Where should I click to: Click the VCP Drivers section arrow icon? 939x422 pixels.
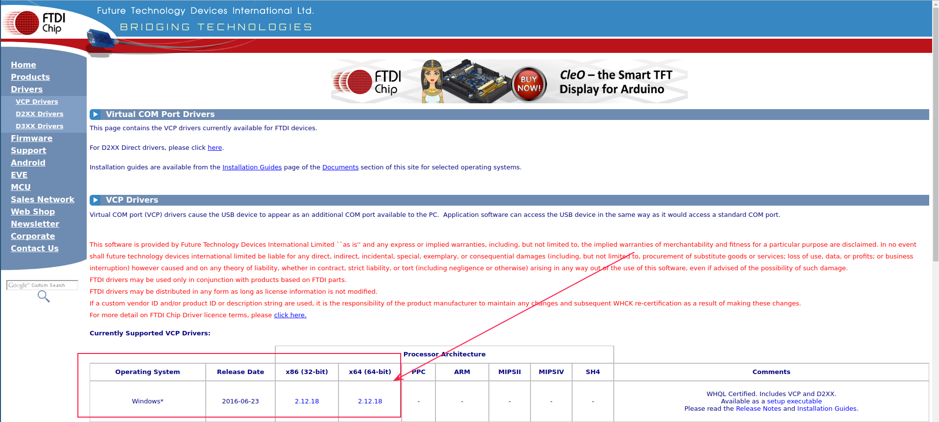pyautogui.click(x=96, y=200)
